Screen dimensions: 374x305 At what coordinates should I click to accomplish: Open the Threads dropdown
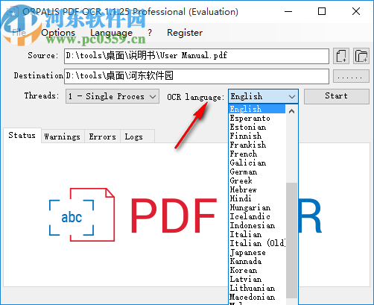point(112,96)
